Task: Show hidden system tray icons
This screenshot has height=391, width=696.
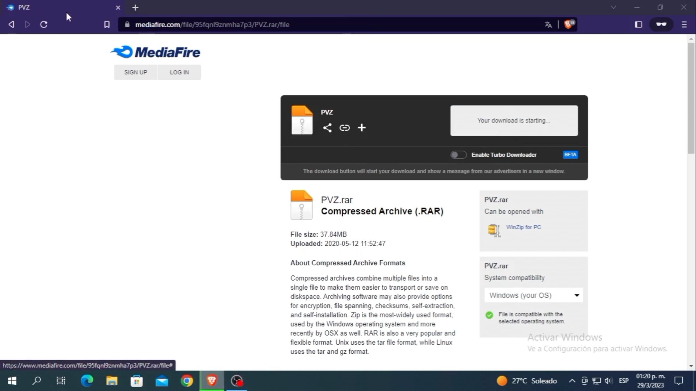Action: point(572,381)
